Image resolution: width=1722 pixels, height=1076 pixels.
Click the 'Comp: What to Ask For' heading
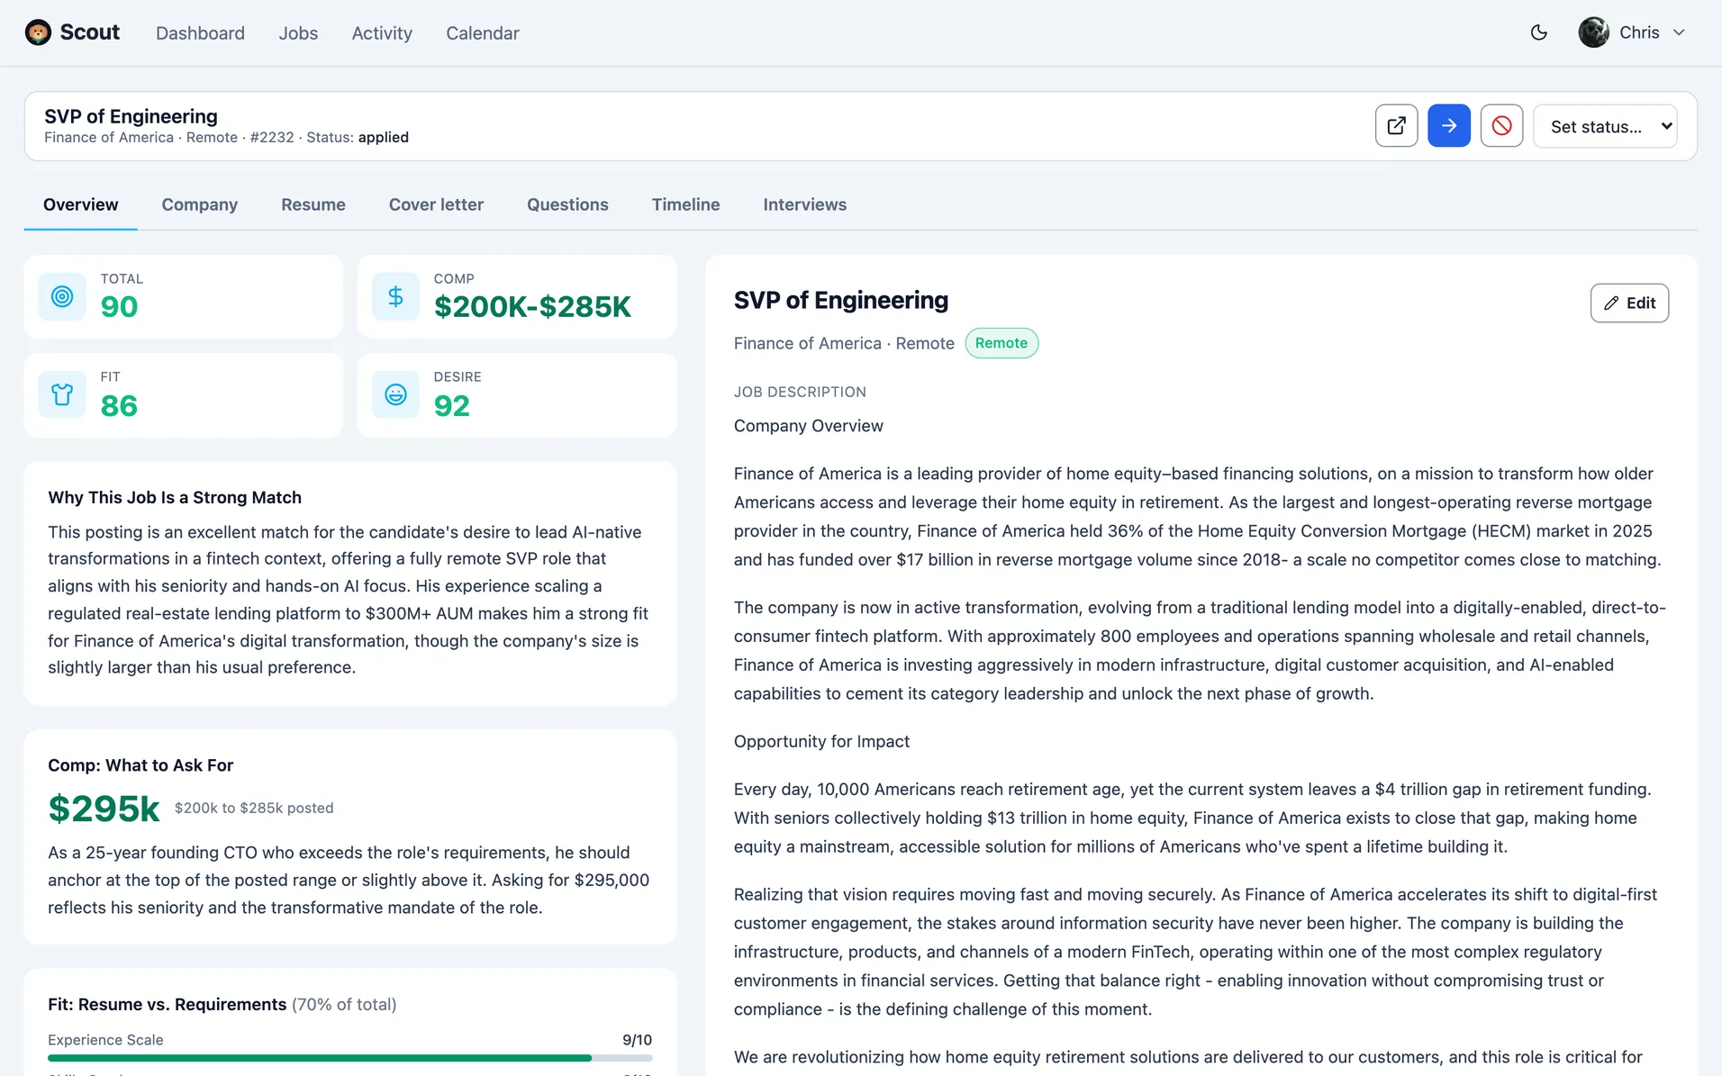[140, 765]
